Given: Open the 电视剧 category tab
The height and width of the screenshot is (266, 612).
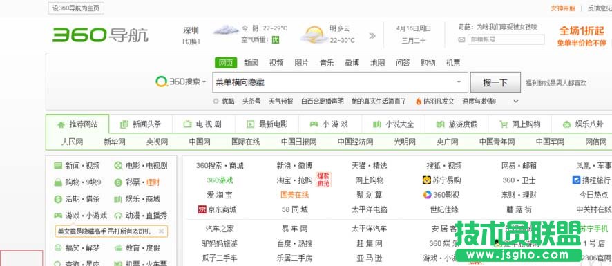Looking at the screenshot, I should (203, 124).
